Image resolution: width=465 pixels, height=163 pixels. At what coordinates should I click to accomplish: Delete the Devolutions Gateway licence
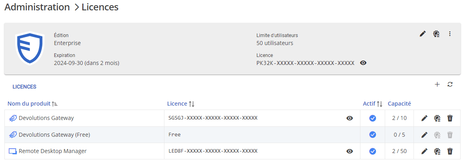click(x=450, y=118)
